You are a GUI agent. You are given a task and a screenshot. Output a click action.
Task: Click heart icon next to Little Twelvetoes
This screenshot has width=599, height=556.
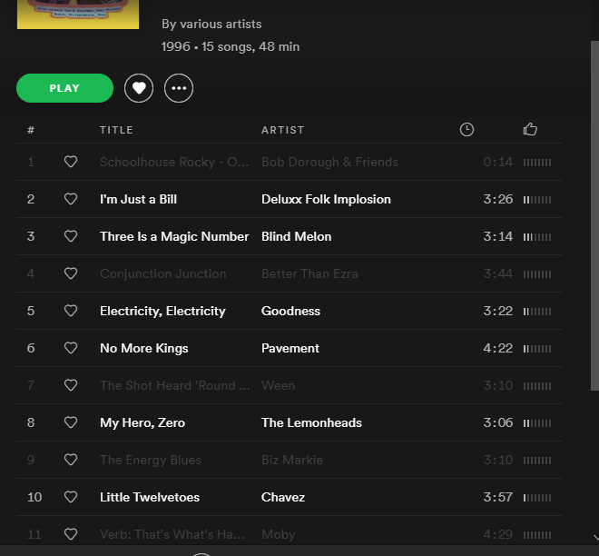(x=71, y=497)
